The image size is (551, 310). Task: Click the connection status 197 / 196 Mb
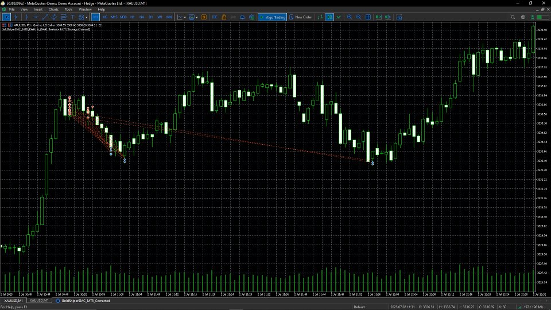pos(530,307)
